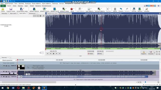Toggle lock on second audio track
The height and width of the screenshot is (90, 161).
(x=9, y=76)
